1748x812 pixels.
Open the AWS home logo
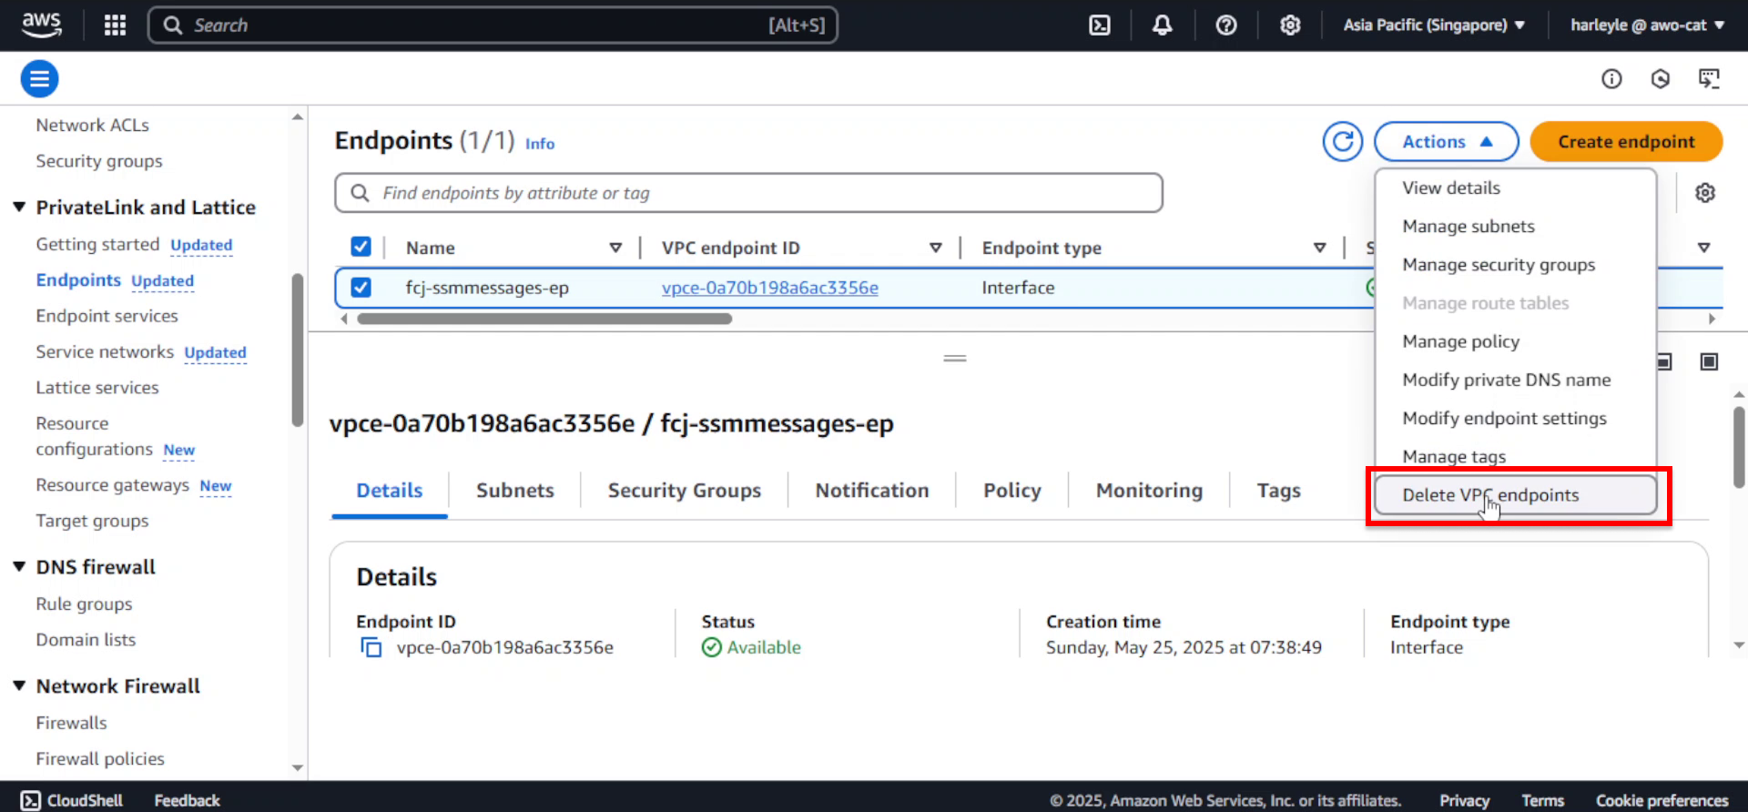click(x=42, y=25)
